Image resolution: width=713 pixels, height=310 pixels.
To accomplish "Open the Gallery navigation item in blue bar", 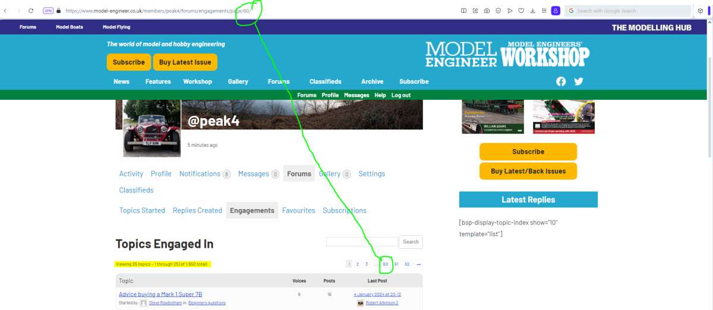I will [x=238, y=81].
